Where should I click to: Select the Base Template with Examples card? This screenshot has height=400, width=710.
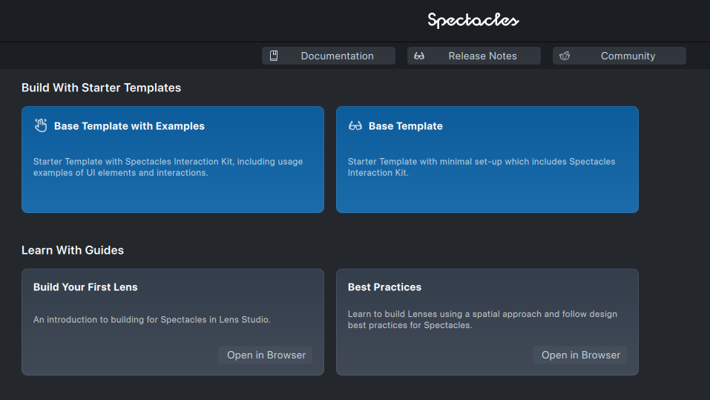coord(173,160)
